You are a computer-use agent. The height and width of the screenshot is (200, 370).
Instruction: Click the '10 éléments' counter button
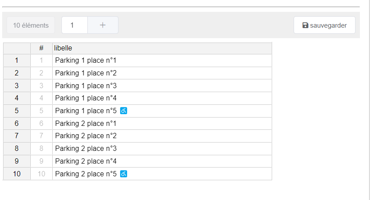click(31, 25)
